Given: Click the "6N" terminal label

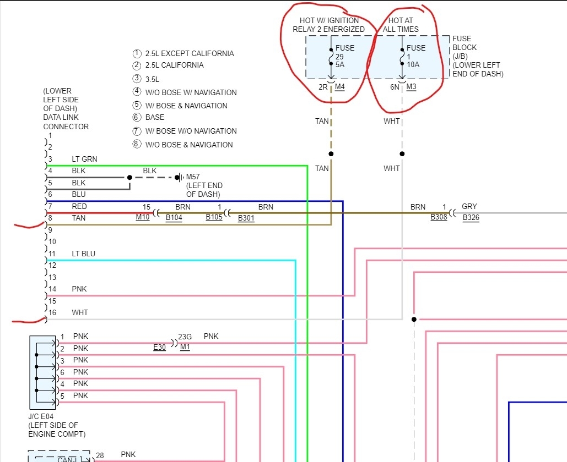Looking at the screenshot, I should [x=395, y=87].
